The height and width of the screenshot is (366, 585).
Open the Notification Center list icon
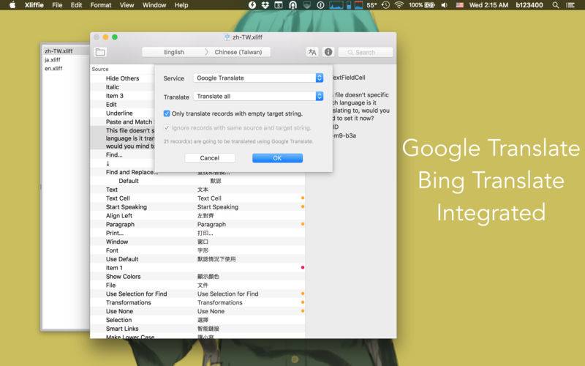[x=570, y=5]
